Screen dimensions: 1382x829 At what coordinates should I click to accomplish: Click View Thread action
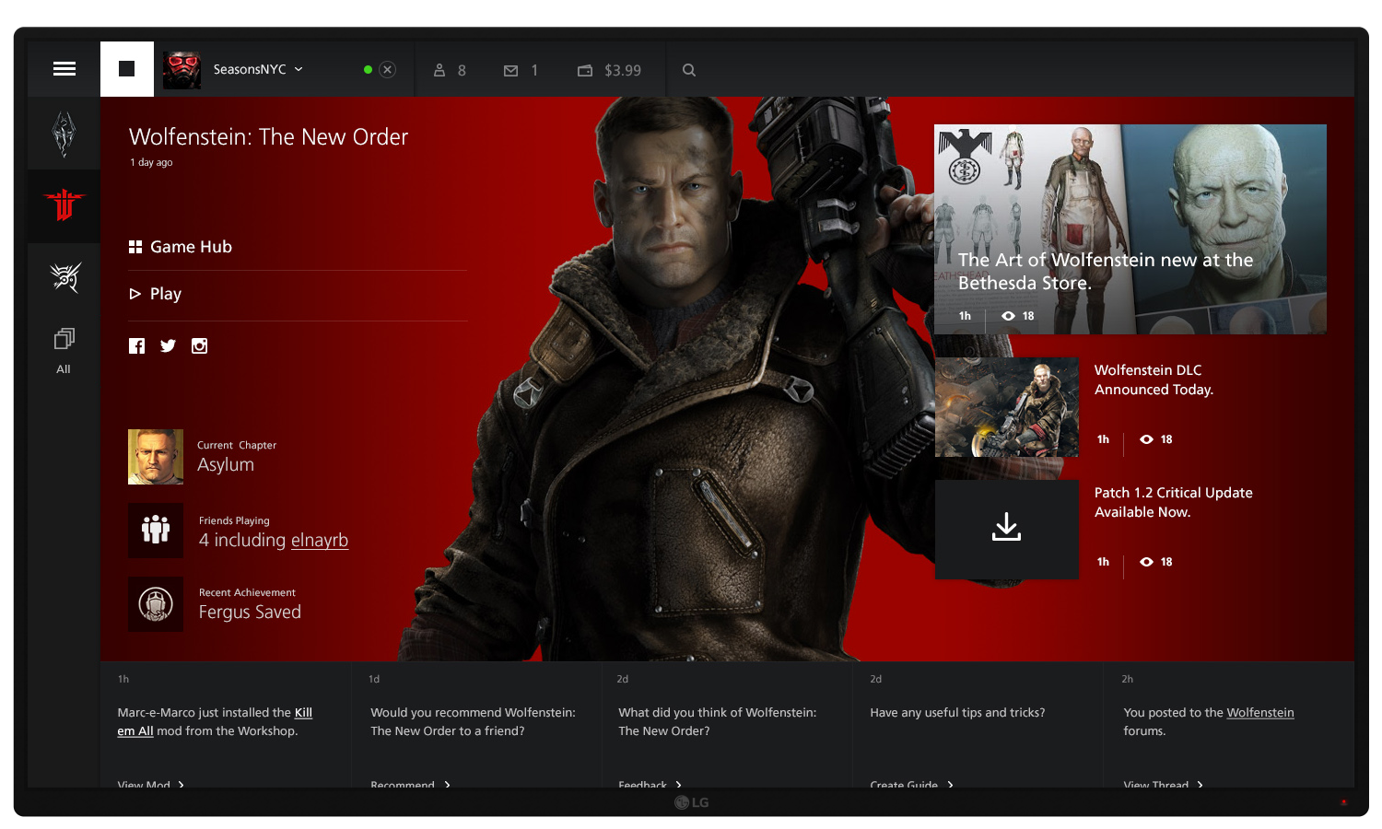[x=1164, y=784]
